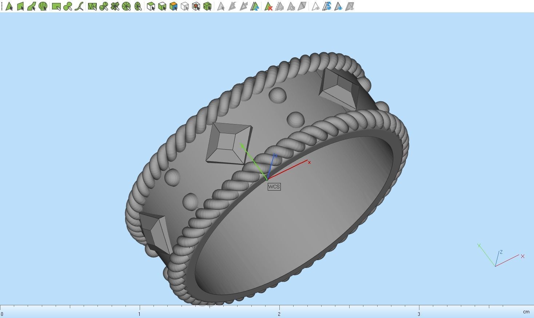This screenshot has width=534, height=318.
Task: Select the single triangle pick tool
Action: pos(9,6)
